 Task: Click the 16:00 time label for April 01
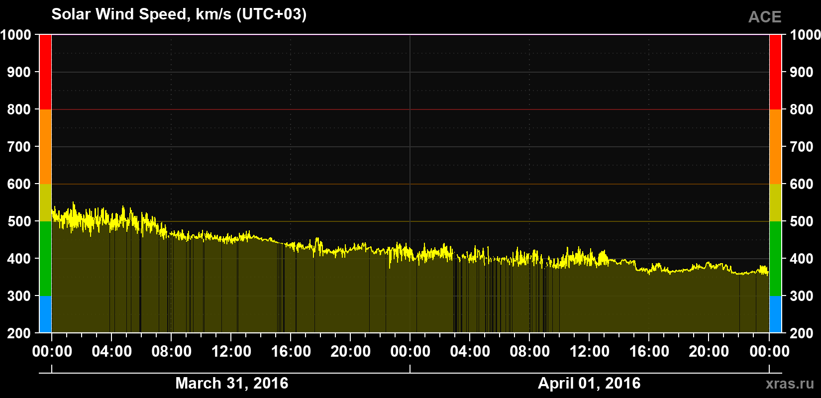tap(649, 352)
